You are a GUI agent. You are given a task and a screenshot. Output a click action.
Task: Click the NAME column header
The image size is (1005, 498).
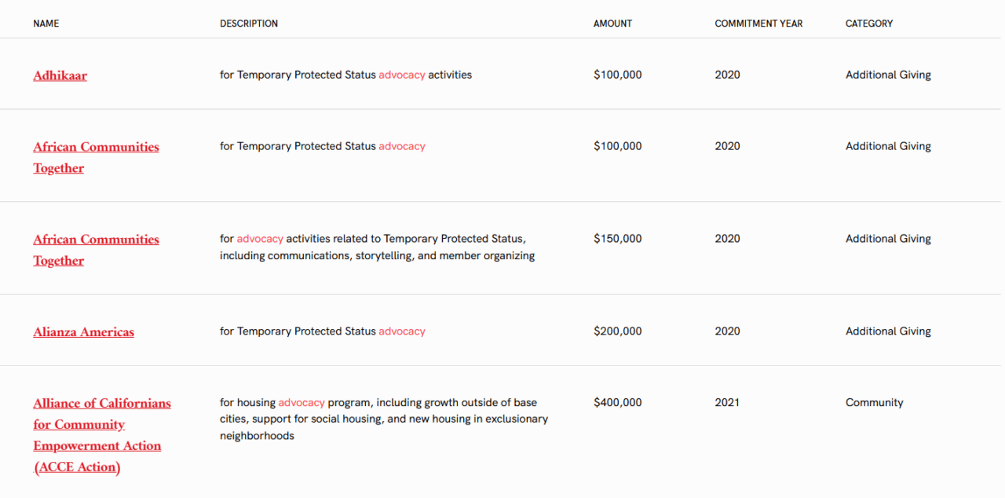click(x=46, y=24)
